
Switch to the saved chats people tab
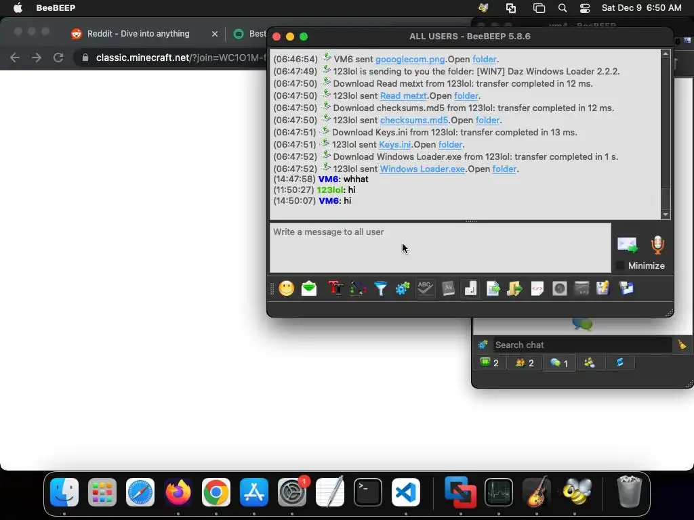590,363
